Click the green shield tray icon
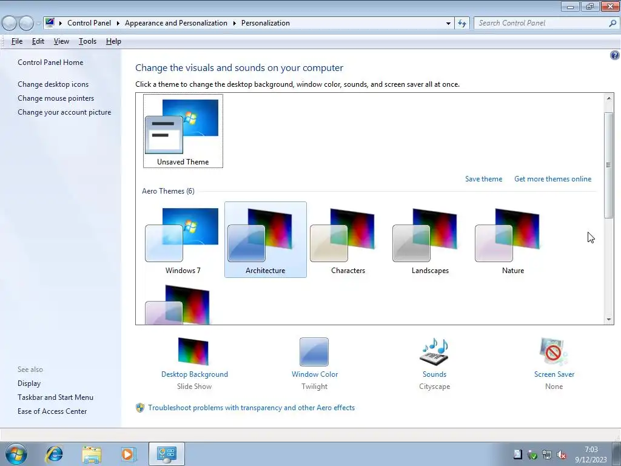621x466 pixels. point(532,454)
